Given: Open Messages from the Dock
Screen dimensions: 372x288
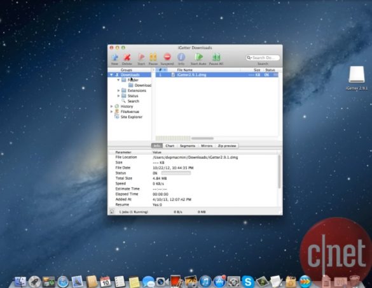Looking at the screenshot, I should tap(148, 282).
